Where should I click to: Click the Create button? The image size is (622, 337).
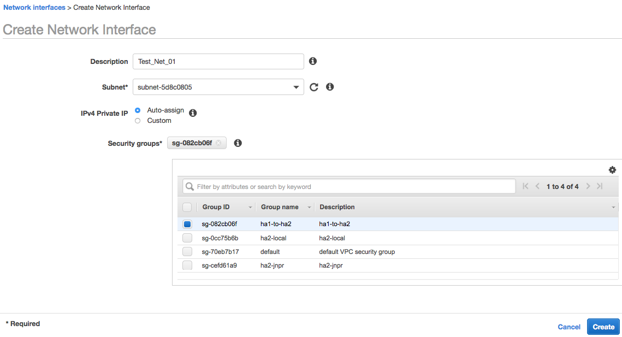tap(603, 327)
